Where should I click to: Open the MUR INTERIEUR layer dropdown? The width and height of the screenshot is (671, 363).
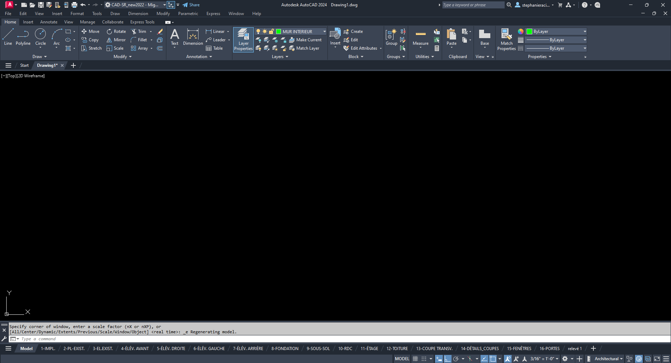[324, 31]
